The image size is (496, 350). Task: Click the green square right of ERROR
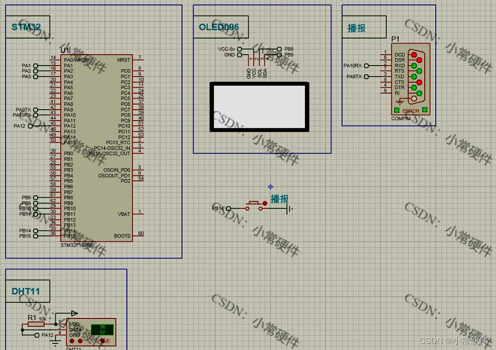pyautogui.click(x=425, y=110)
